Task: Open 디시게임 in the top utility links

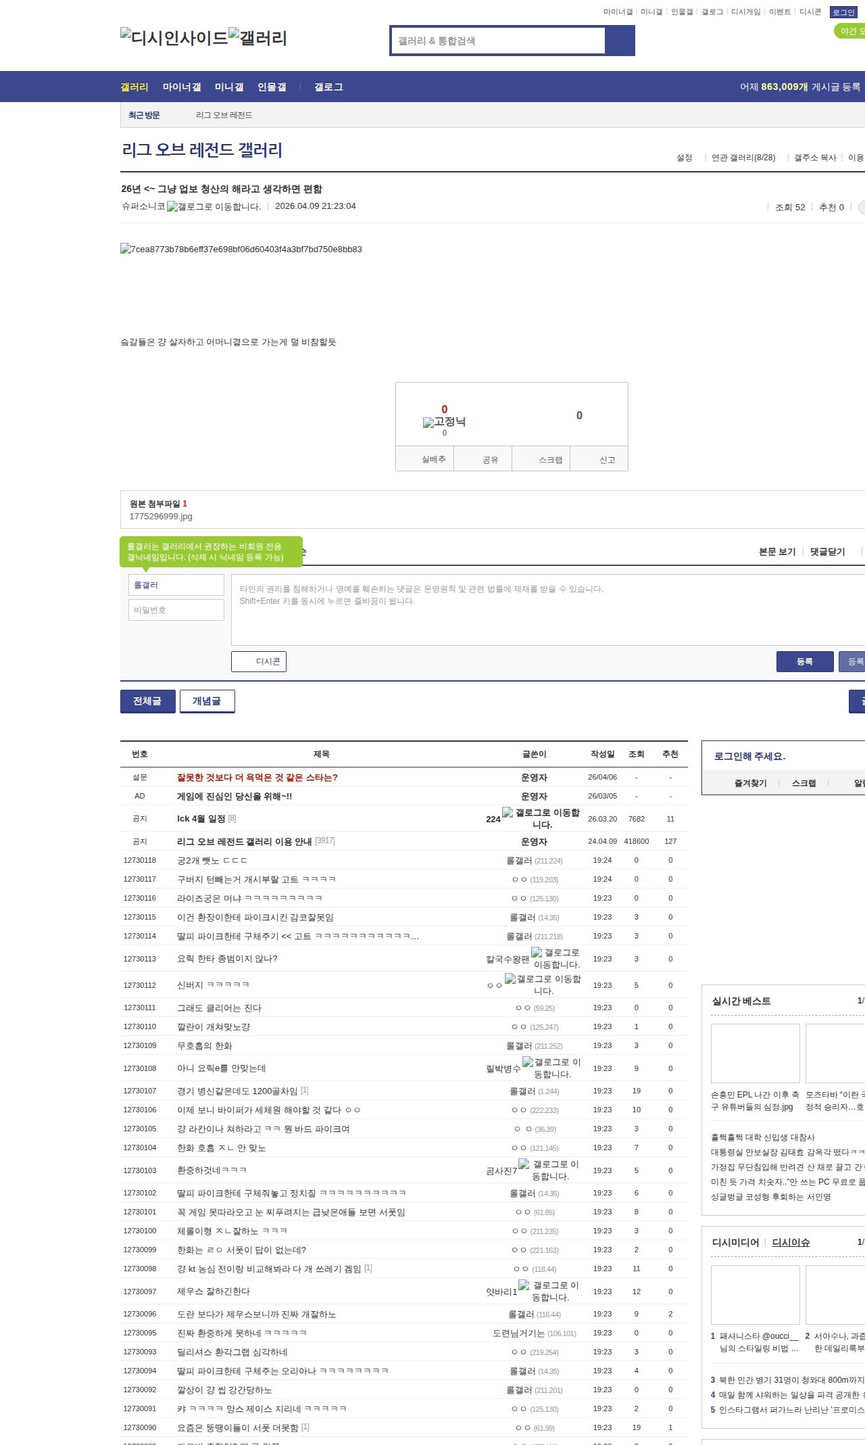Action: [x=746, y=12]
